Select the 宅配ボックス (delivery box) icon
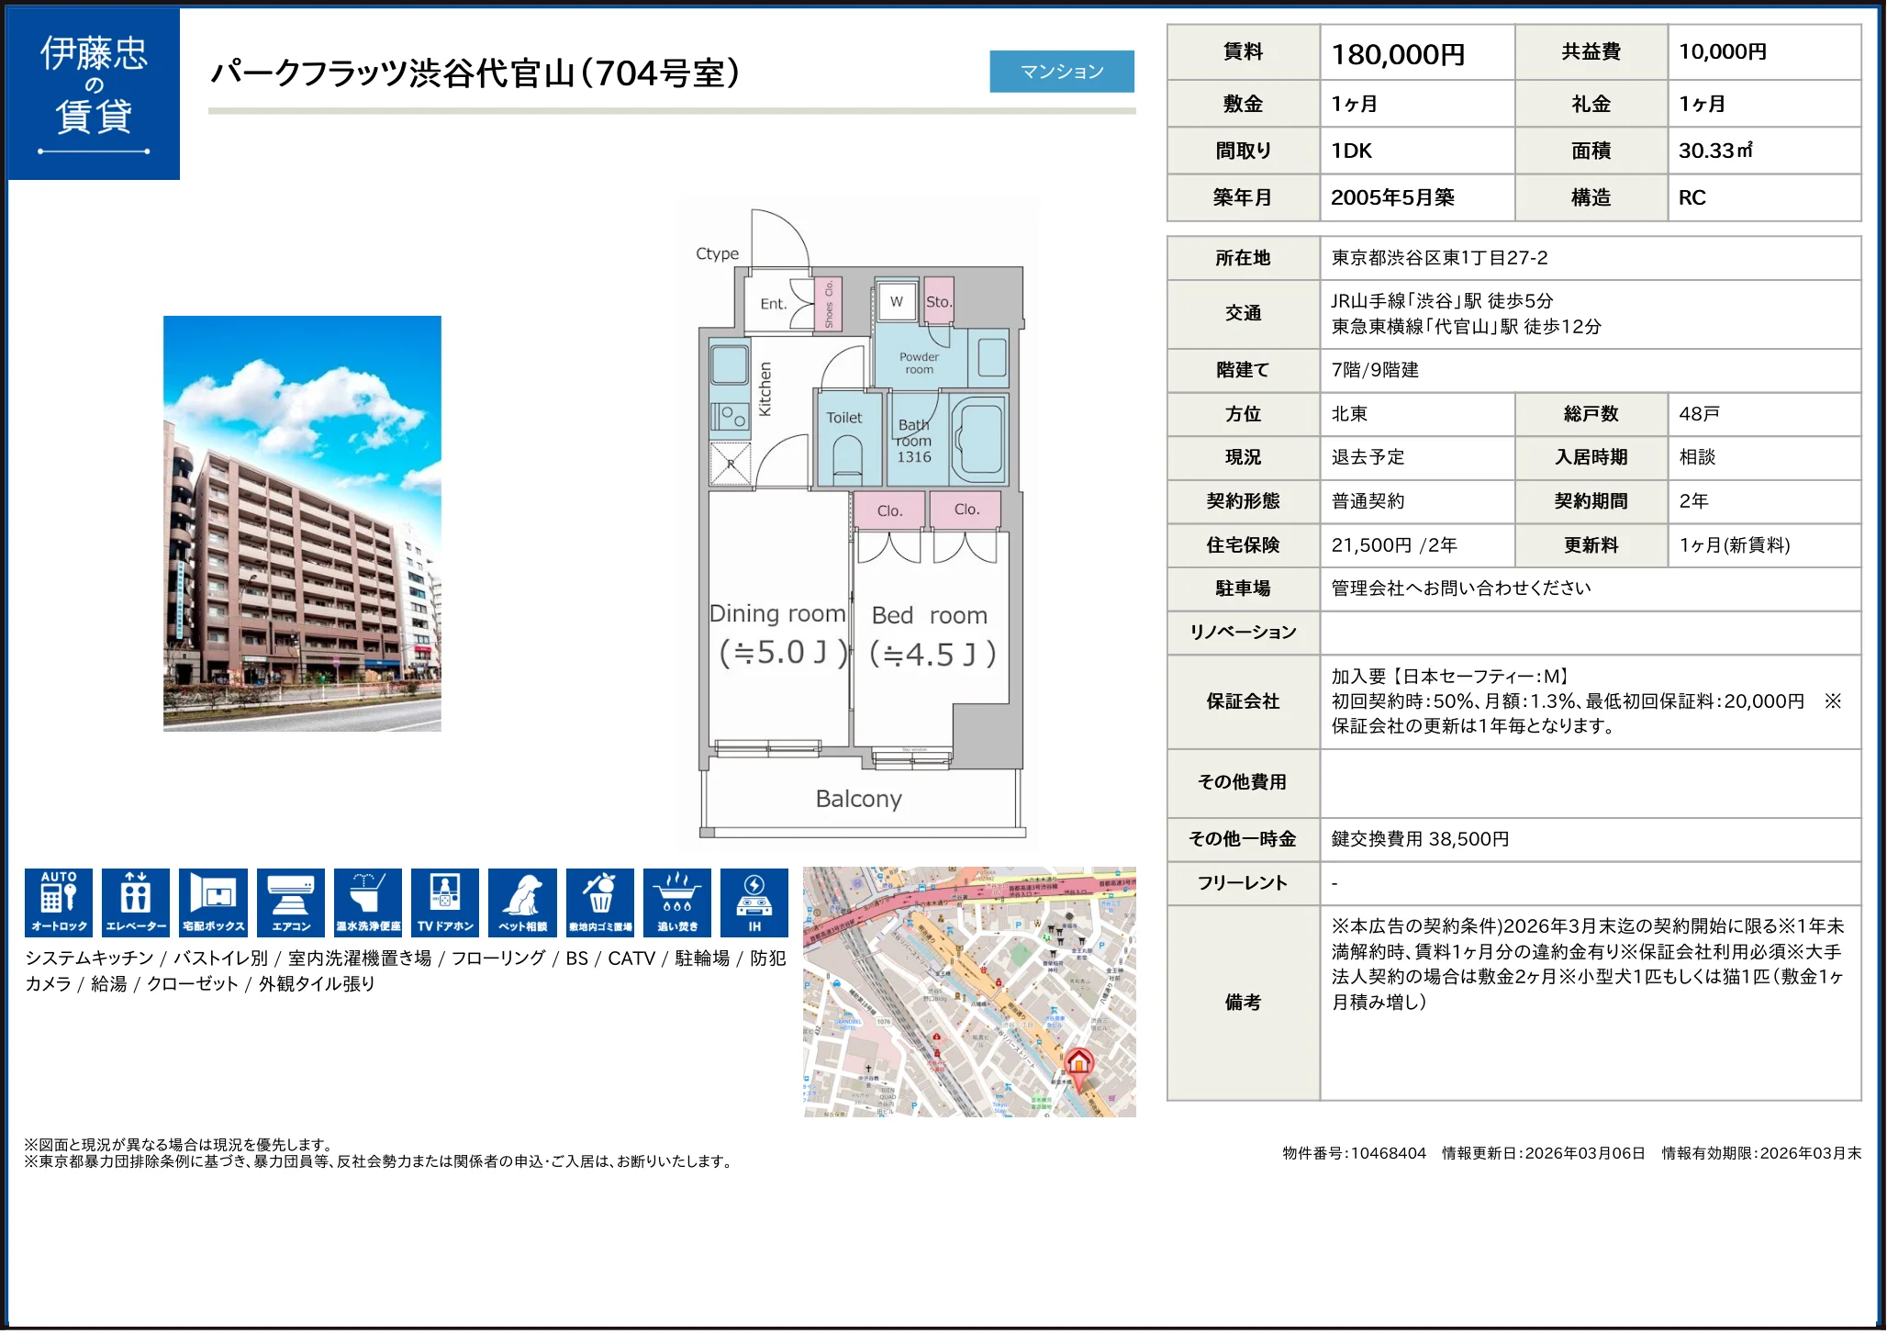This screenshot has width=1887, height=1334. [213, 902]
